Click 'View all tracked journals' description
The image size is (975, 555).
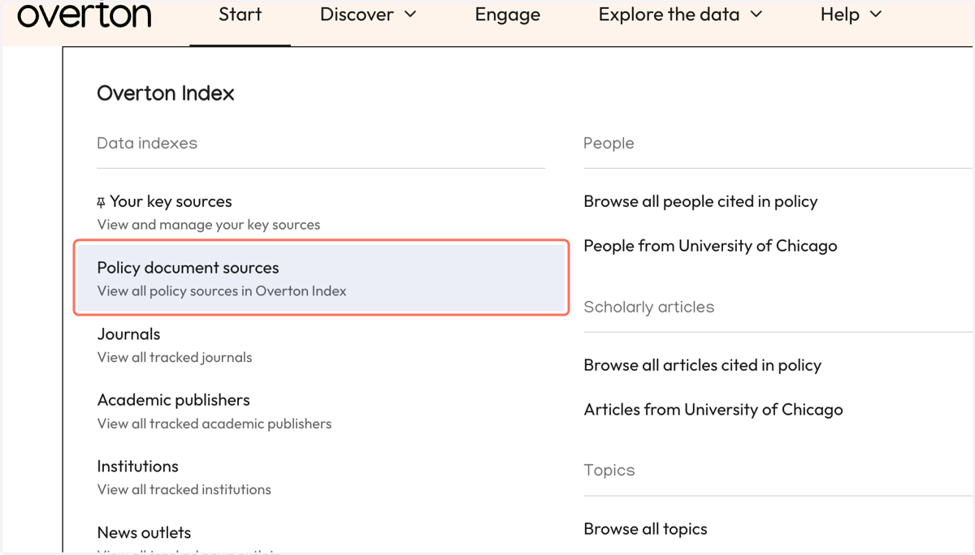(175, 357)
